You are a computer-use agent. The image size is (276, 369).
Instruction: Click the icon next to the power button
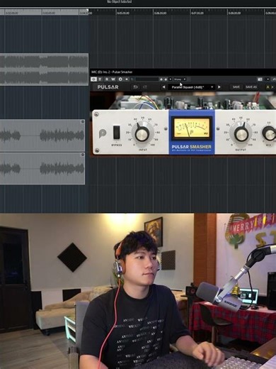point(100,79)
